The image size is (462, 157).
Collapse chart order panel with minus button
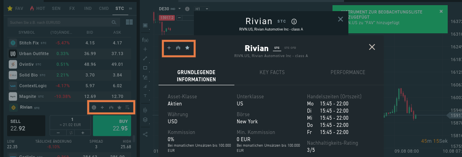(179, 17)
